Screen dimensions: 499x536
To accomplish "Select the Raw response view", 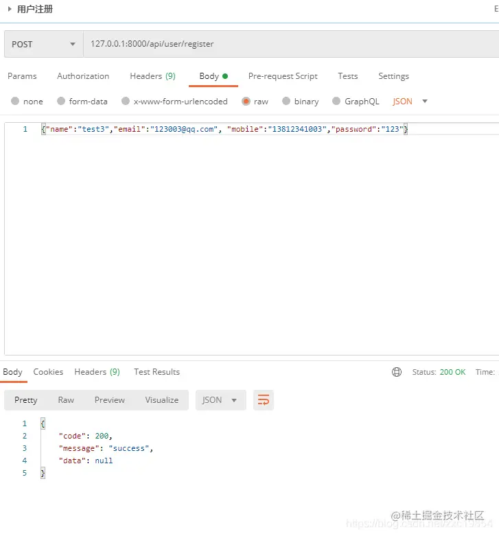I will tap(66, 400).
